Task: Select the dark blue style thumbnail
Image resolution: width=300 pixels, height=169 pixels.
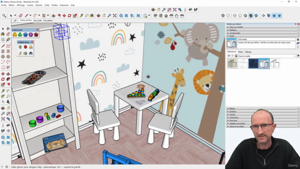Action: (253, 63)
